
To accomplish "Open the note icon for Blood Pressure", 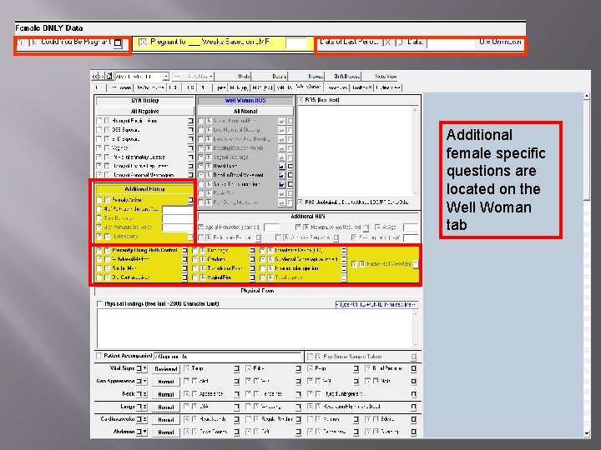I will pyautogui.click(x=413, y=369).
